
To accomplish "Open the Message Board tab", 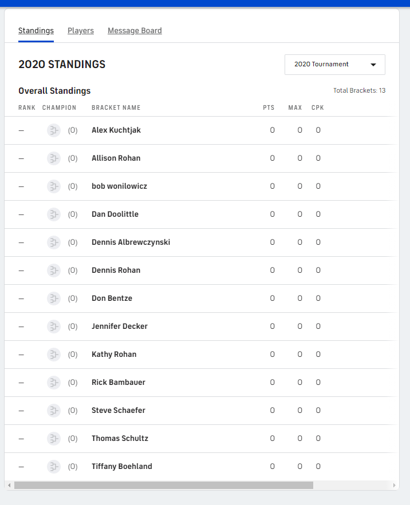I will tap(135, 31).
